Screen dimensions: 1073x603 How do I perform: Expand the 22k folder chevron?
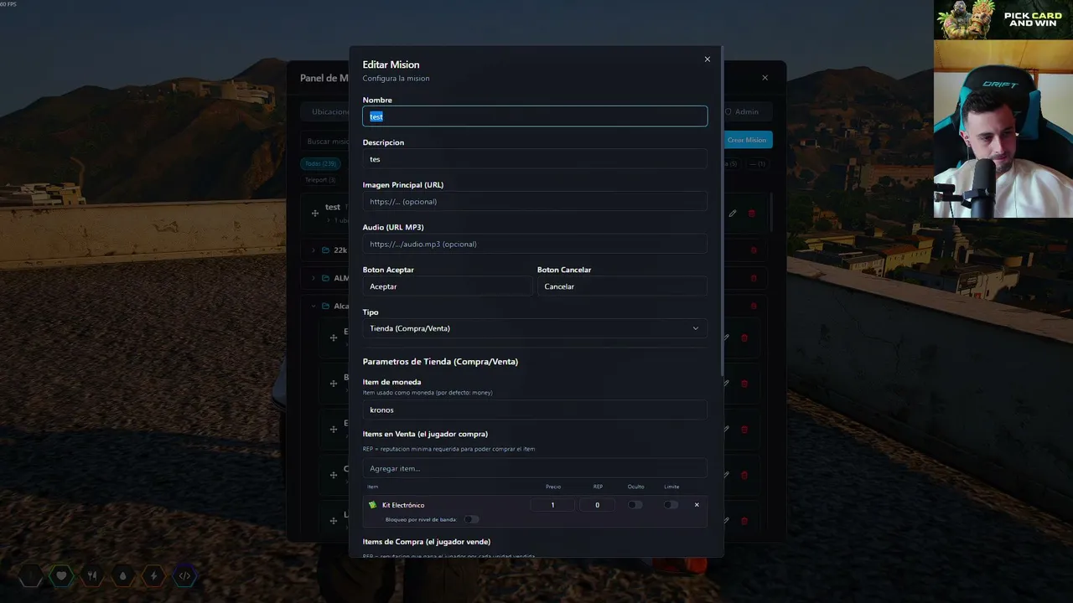pyautogui.click(x=314, y=250)
